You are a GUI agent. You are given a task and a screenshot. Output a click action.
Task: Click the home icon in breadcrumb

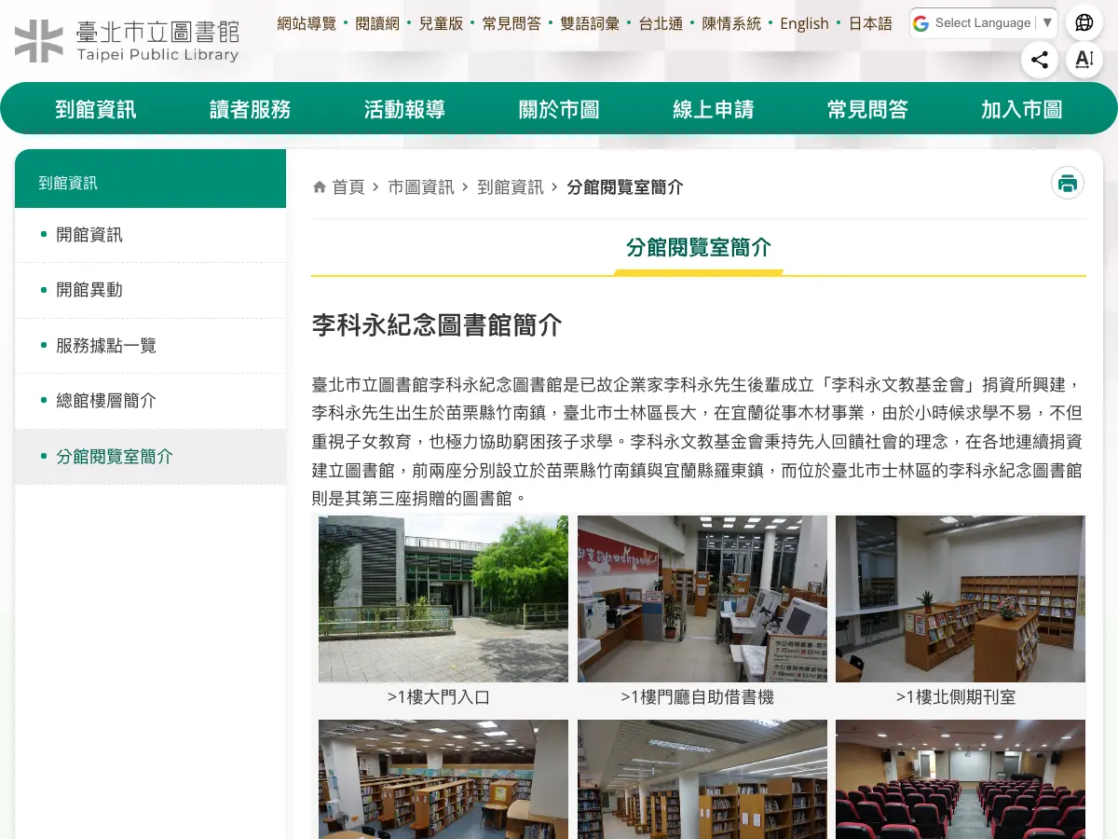click(x=320, y=187)
